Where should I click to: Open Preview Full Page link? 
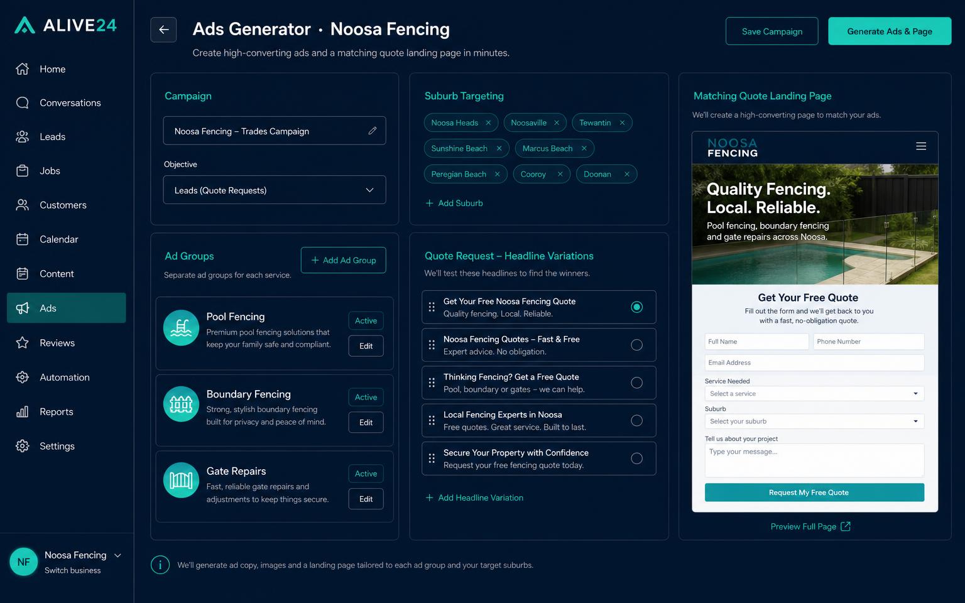pos(810,526)
